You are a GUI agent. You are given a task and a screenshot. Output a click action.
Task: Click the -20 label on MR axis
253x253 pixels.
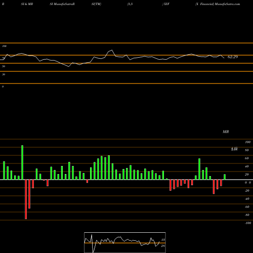click(247, 191)
